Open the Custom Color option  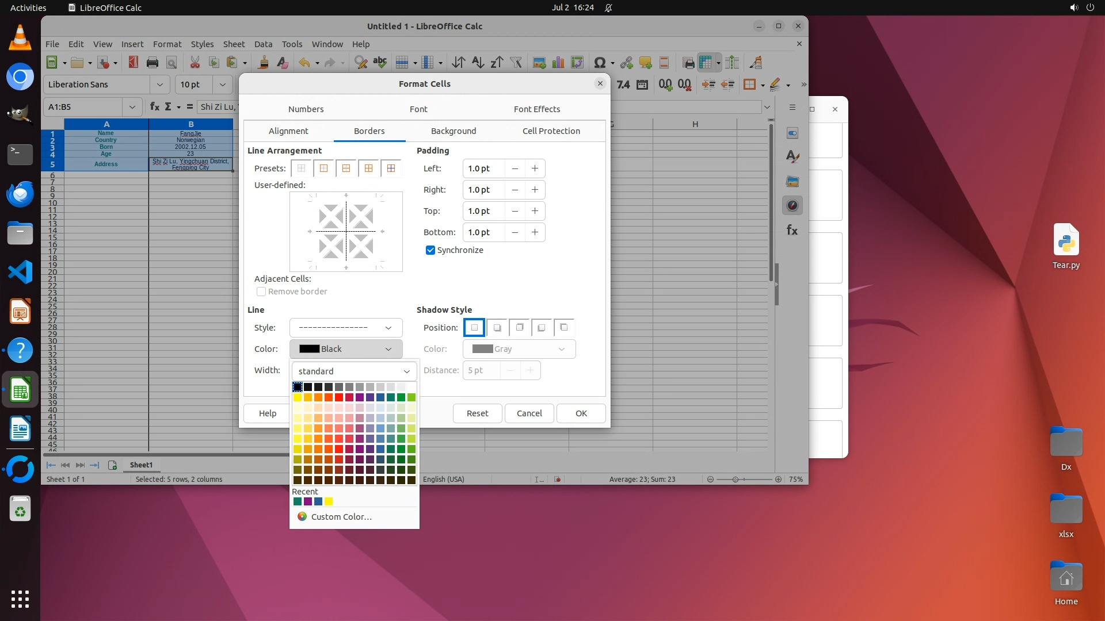click(x=341, y=517)
